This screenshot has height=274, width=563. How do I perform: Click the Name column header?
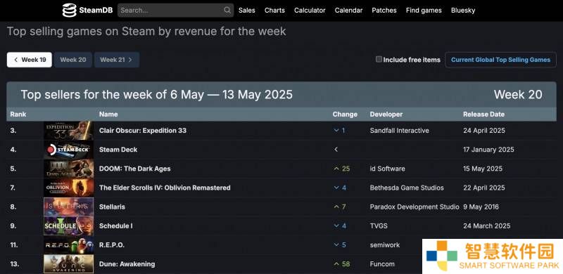[x=108, y=115]
